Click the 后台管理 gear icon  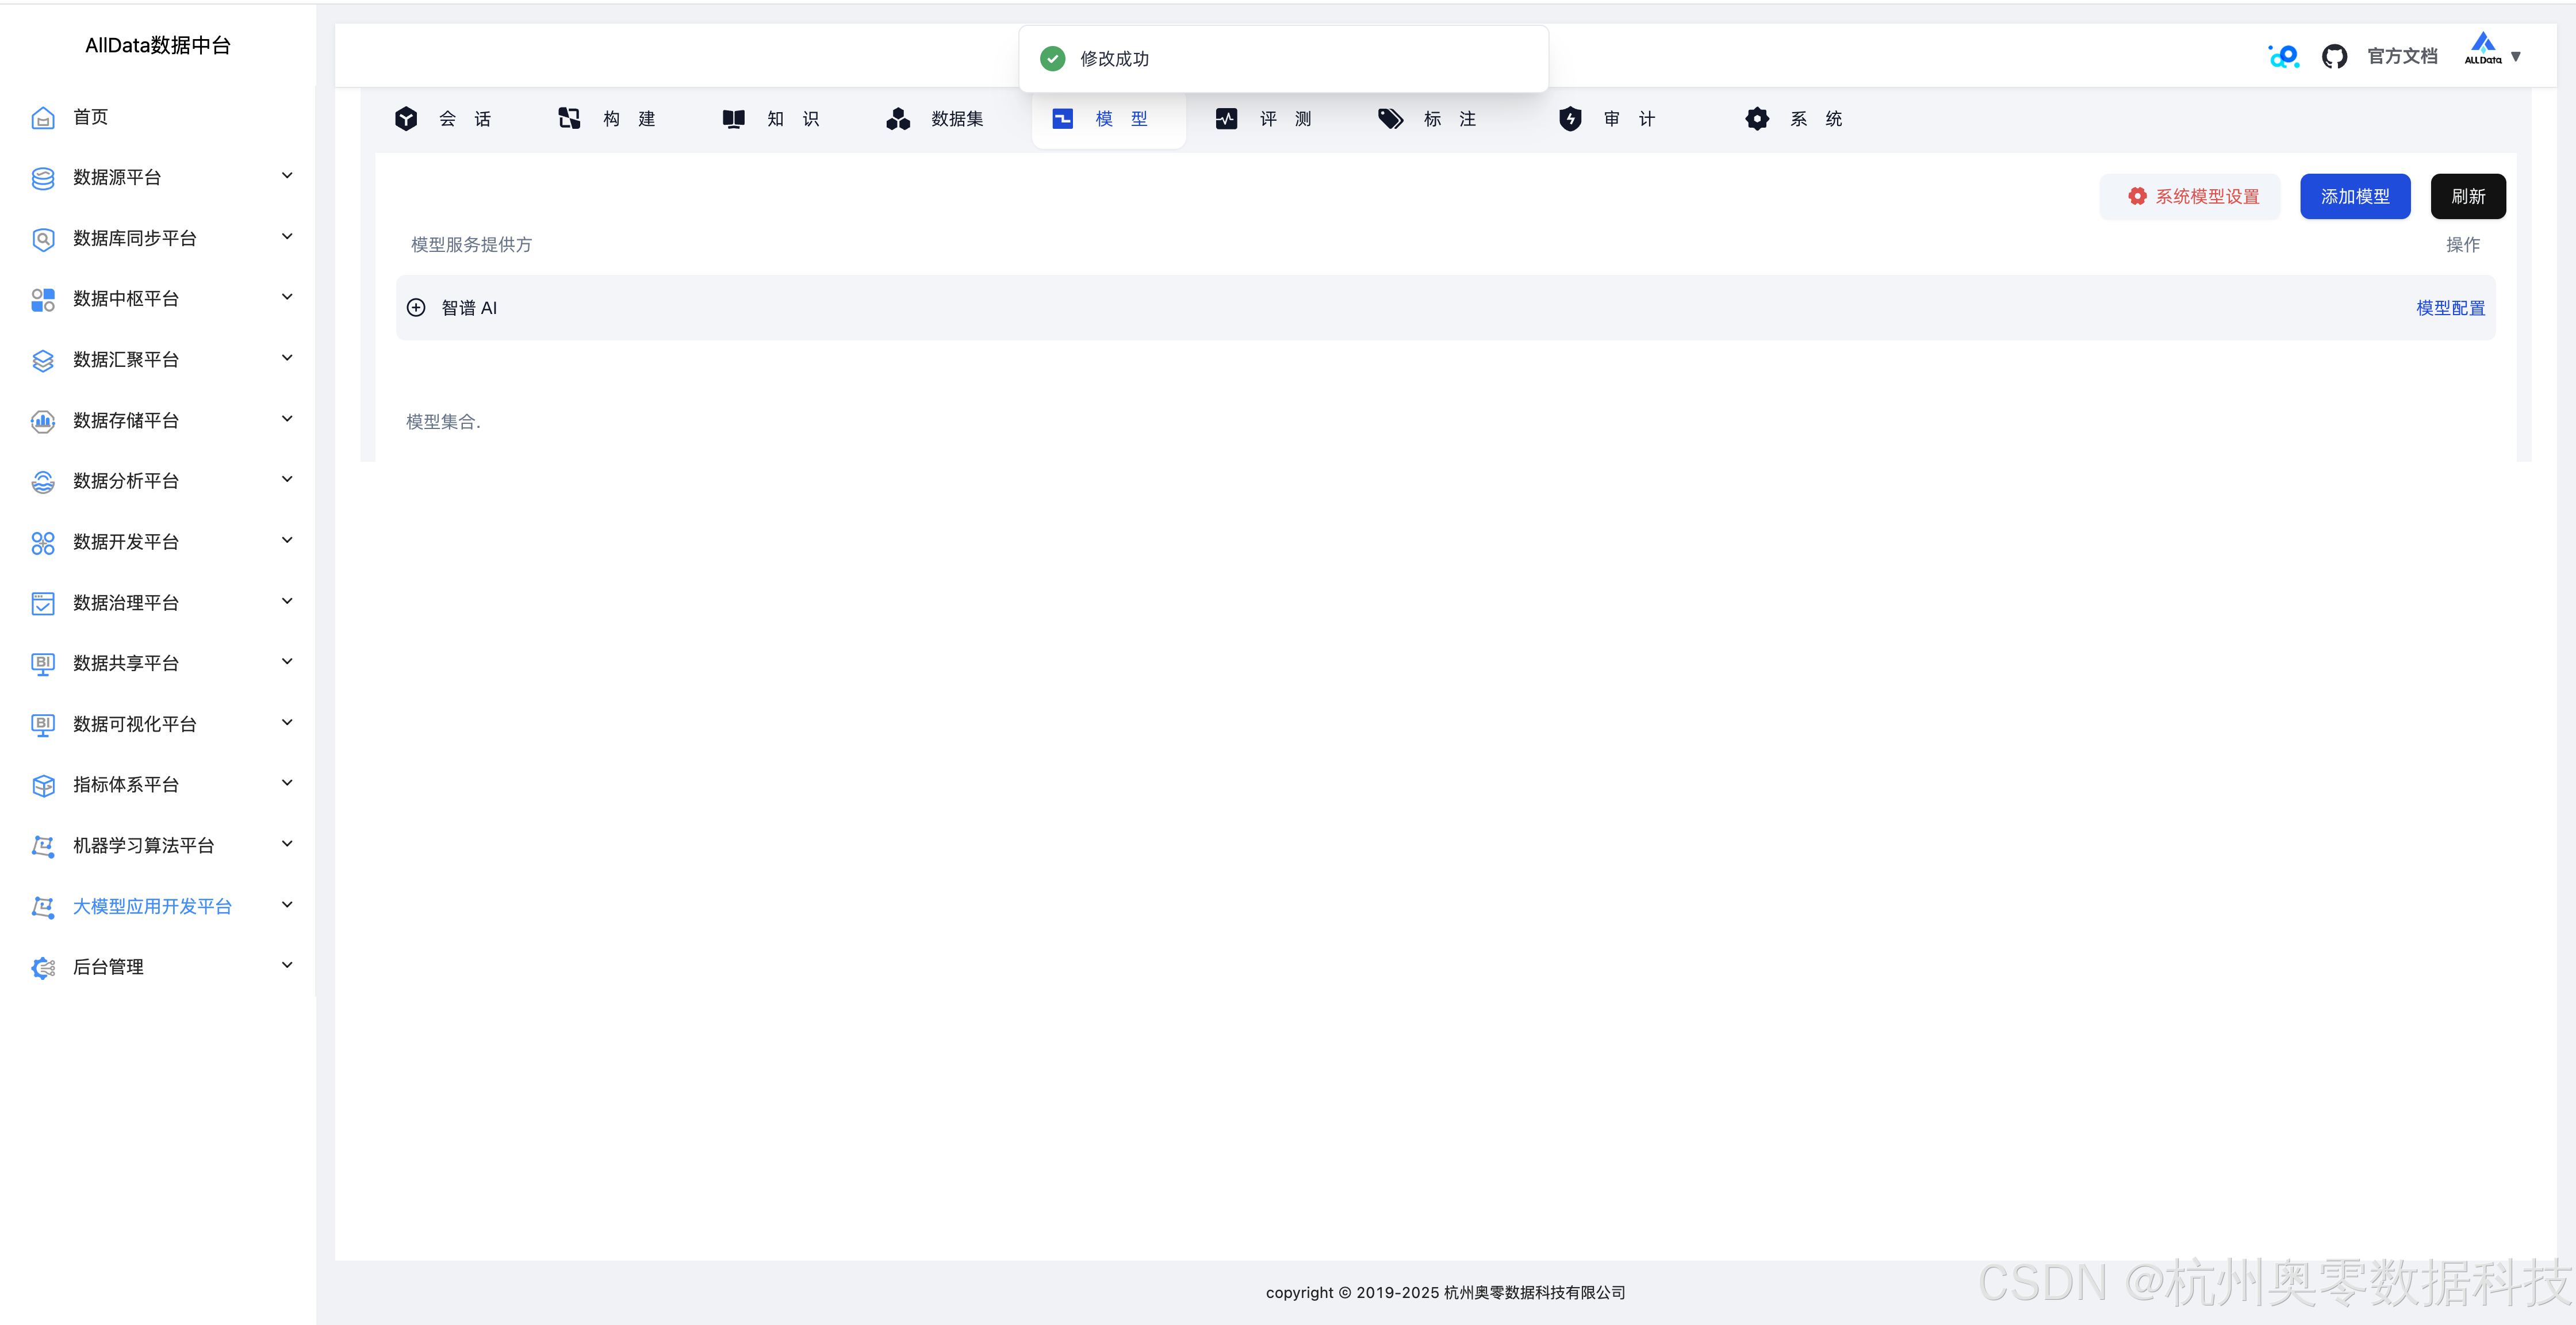(x=43, y=967)
